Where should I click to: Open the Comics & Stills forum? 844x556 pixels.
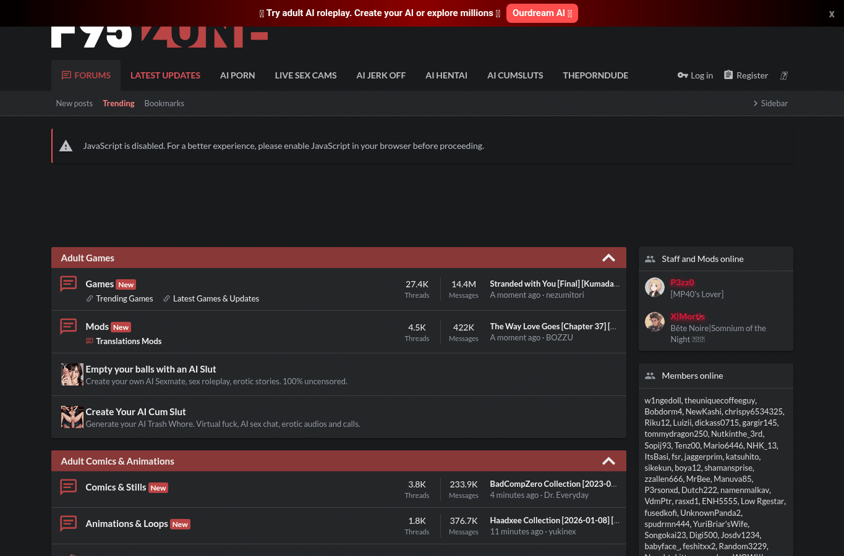116,487
